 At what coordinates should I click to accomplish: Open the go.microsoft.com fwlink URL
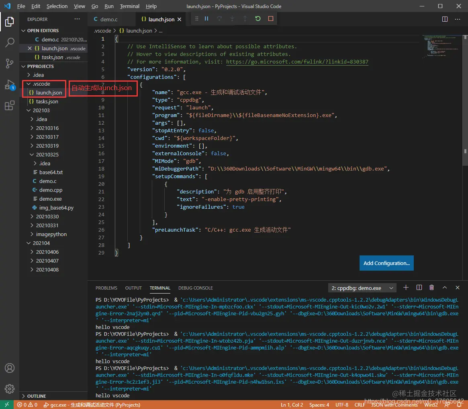[297, 62]
